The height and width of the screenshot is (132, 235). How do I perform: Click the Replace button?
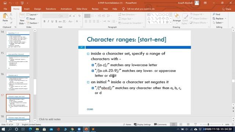pyautogui.click(x=219, y=19)
